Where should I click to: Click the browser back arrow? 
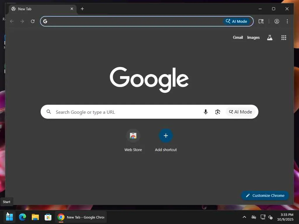[12, 21]
